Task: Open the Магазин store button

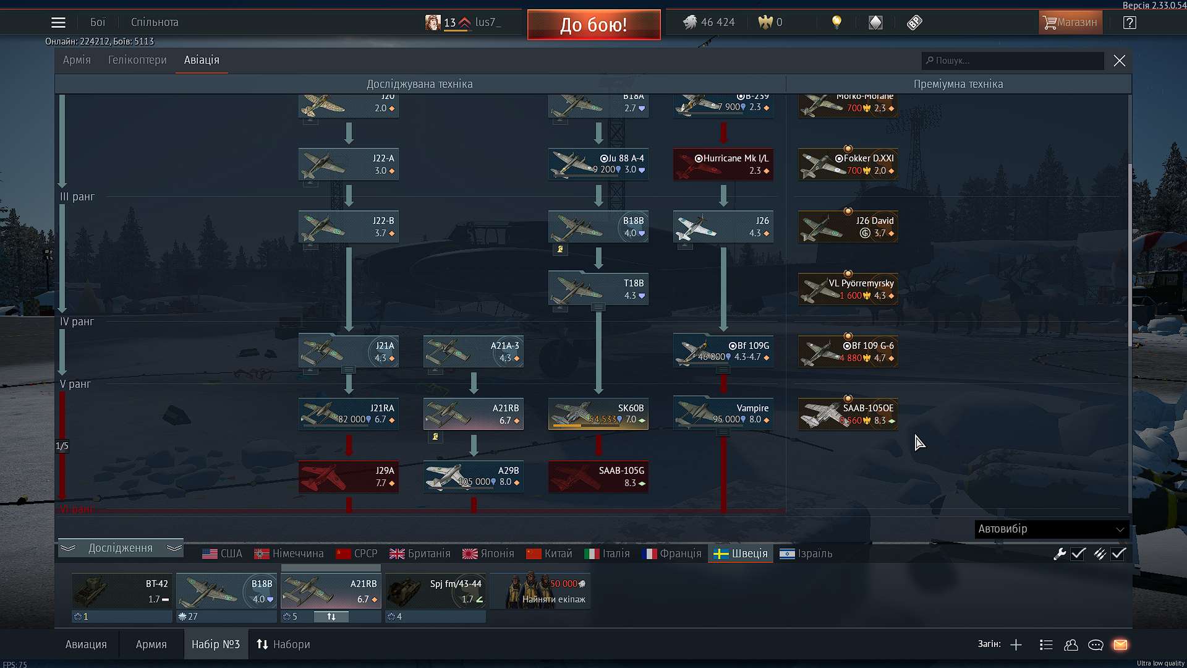Action: point(1070,22)
